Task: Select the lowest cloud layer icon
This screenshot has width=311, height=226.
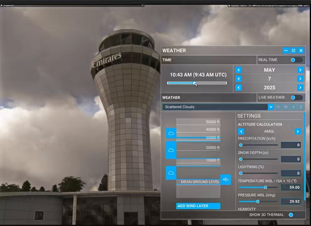Action: 171,173
